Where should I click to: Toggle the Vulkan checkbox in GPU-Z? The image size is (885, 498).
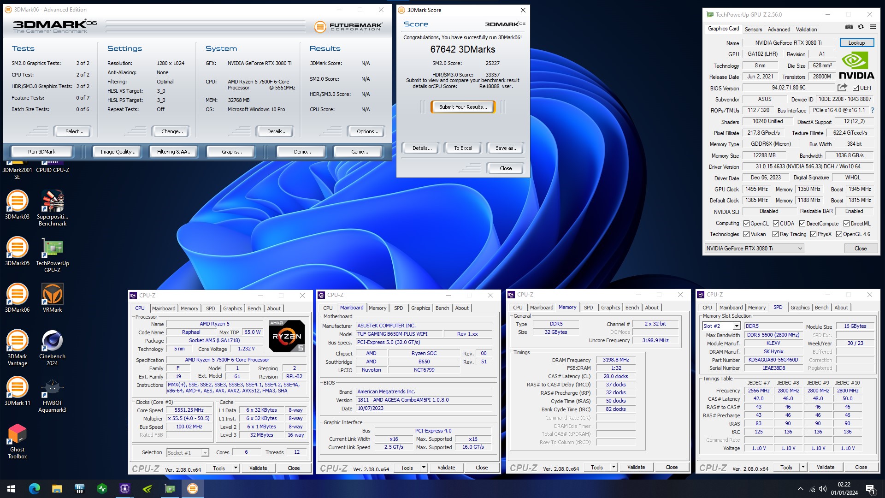coord(746,234)
